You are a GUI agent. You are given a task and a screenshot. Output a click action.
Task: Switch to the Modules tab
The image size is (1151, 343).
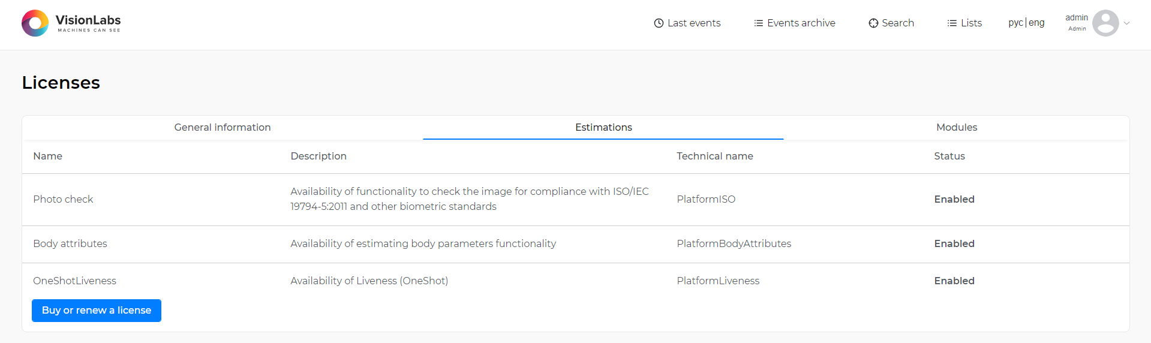tap(957, 127)
